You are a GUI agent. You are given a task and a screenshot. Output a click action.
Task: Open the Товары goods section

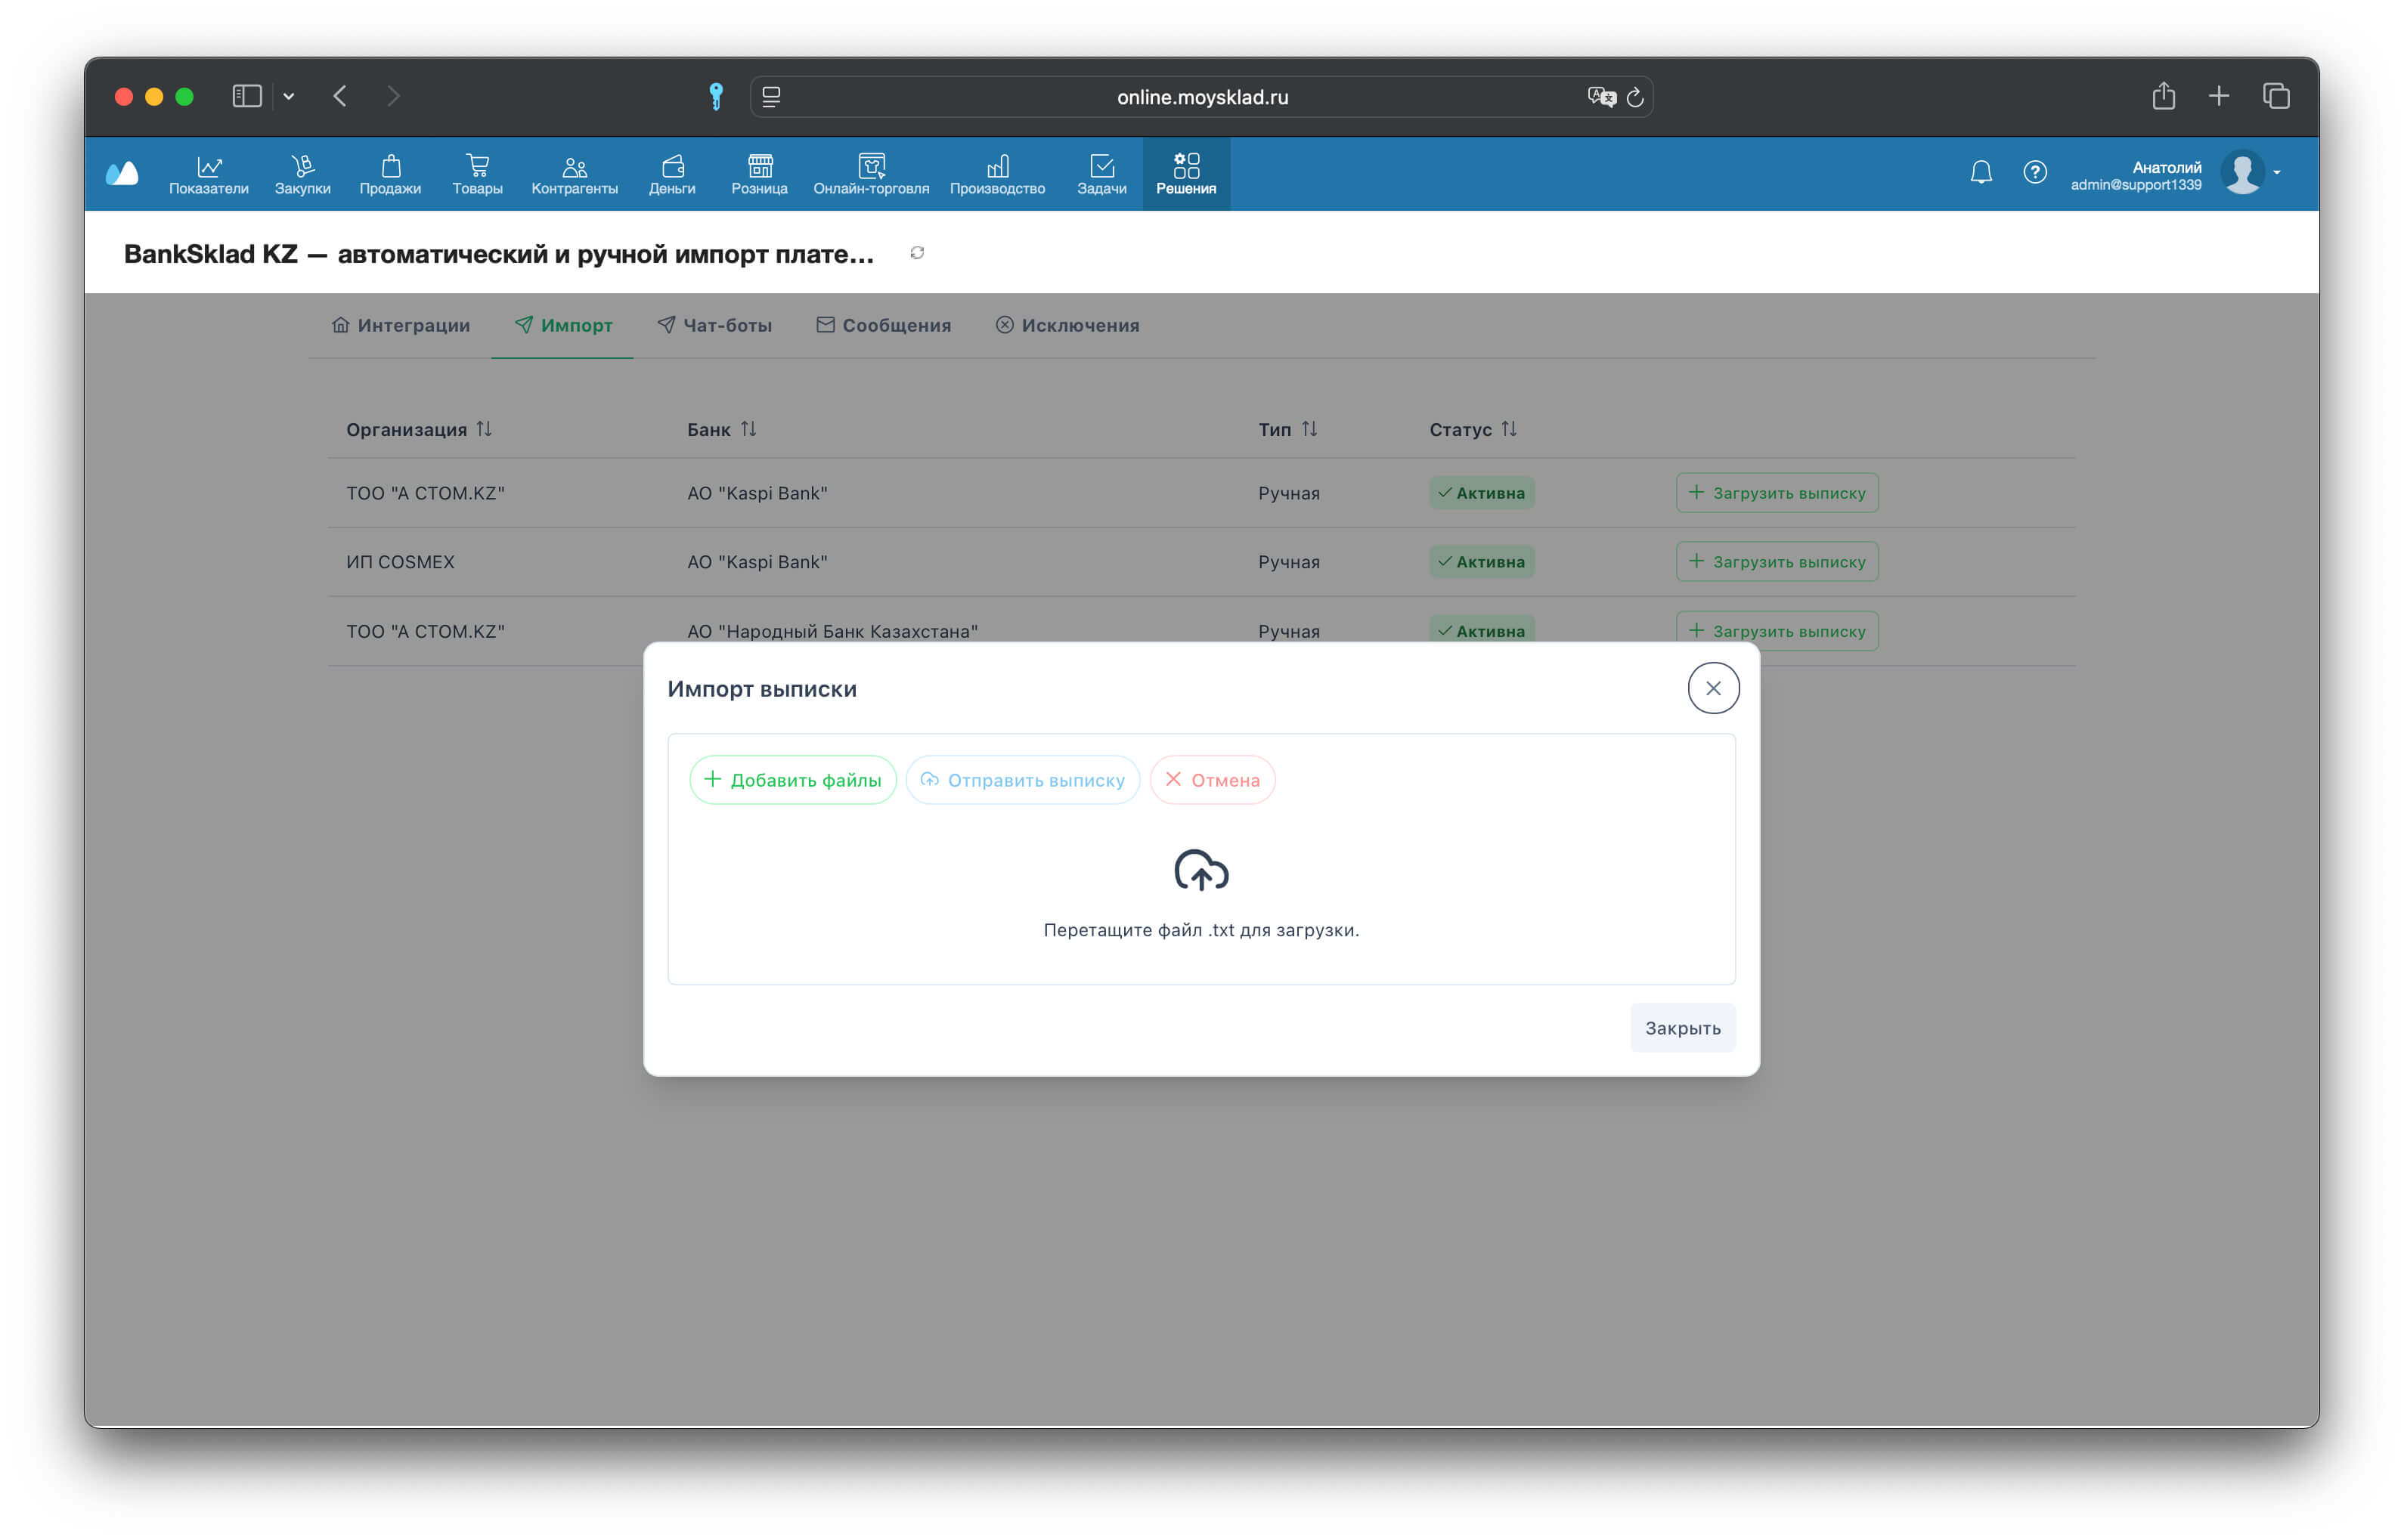click(477, 175)
